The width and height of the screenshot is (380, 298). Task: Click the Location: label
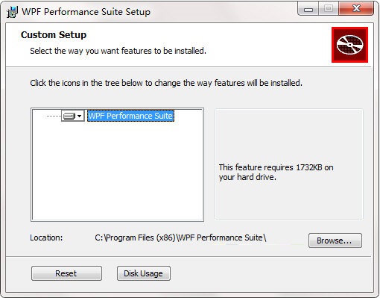click(46, 238)
